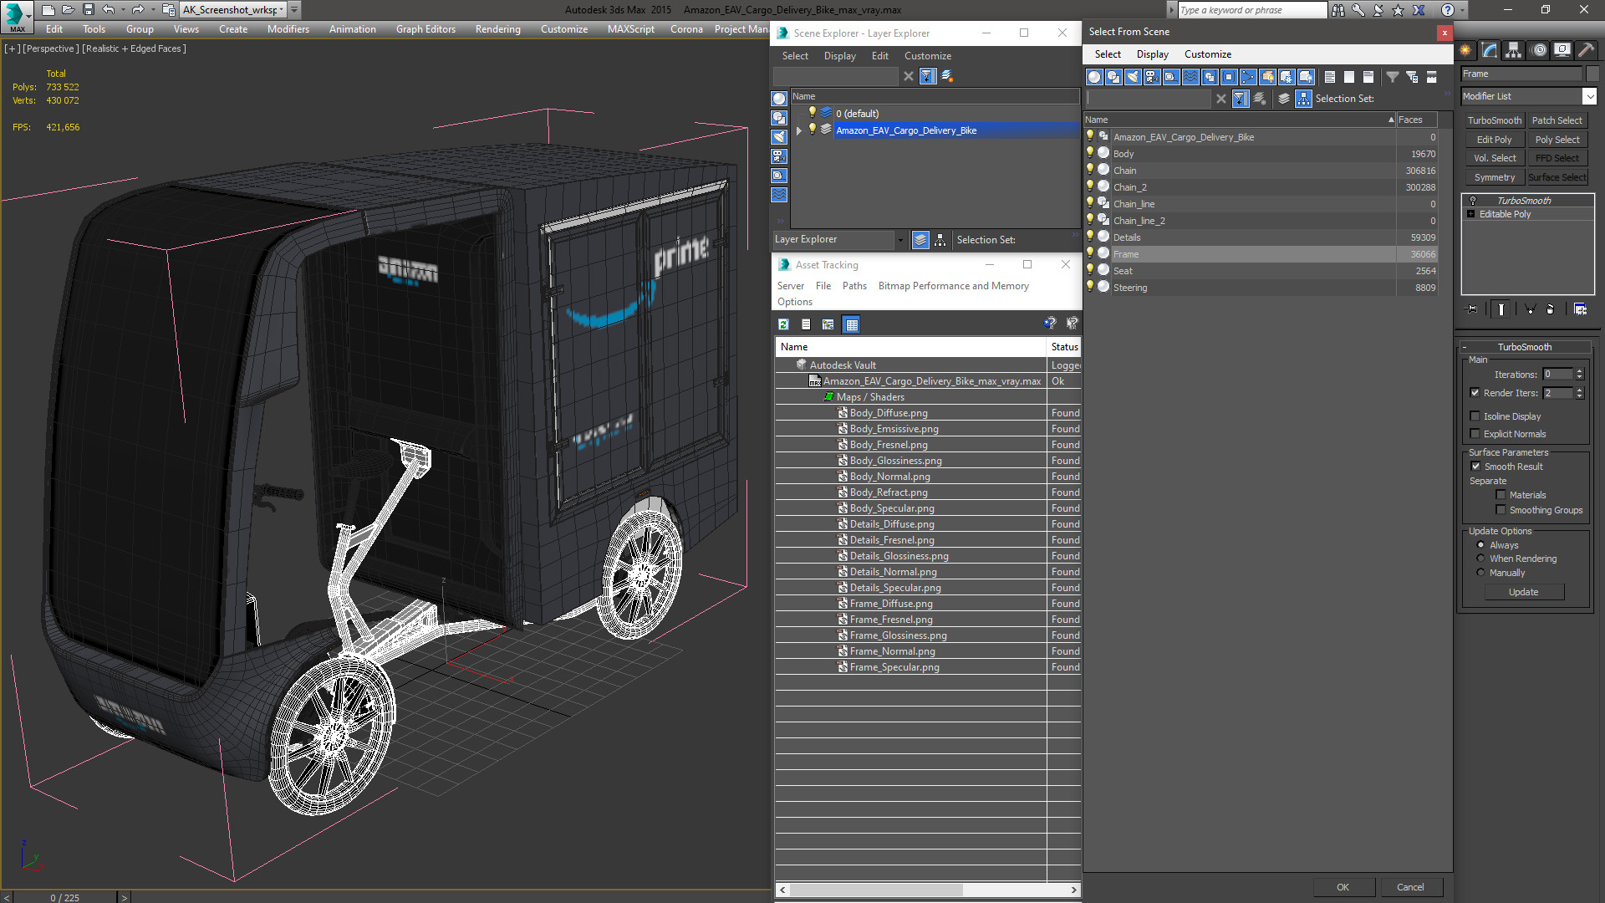This screenshot has height=903, width=1605.
Task: Open the Utilities command panel tab
Action: 1586,50
